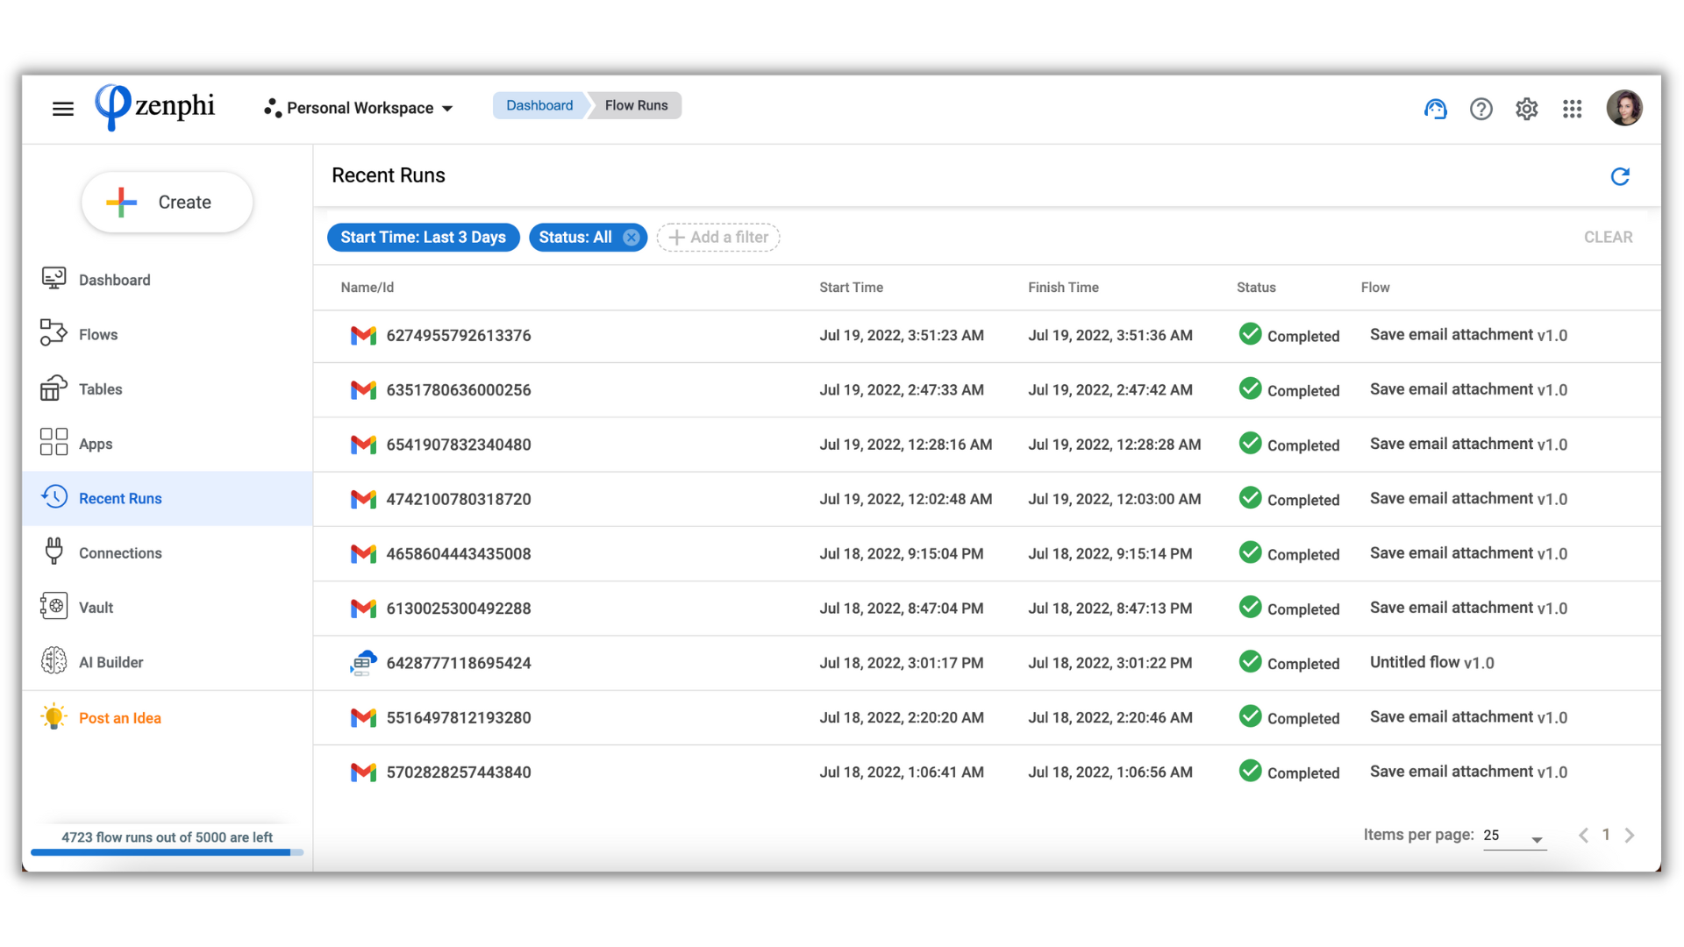Click the hamburger menu icon
Image resolution: width=1684 pixels, height=947 pixels.
click(62, 109)
